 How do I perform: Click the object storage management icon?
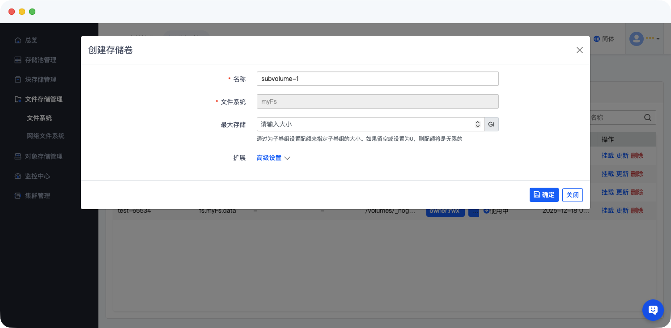pyautogui.click(x=18, y=156)
